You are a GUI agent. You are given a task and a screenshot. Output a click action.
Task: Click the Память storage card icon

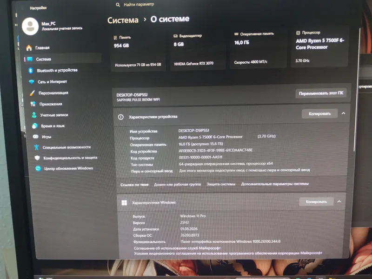[x=115, y=38]
